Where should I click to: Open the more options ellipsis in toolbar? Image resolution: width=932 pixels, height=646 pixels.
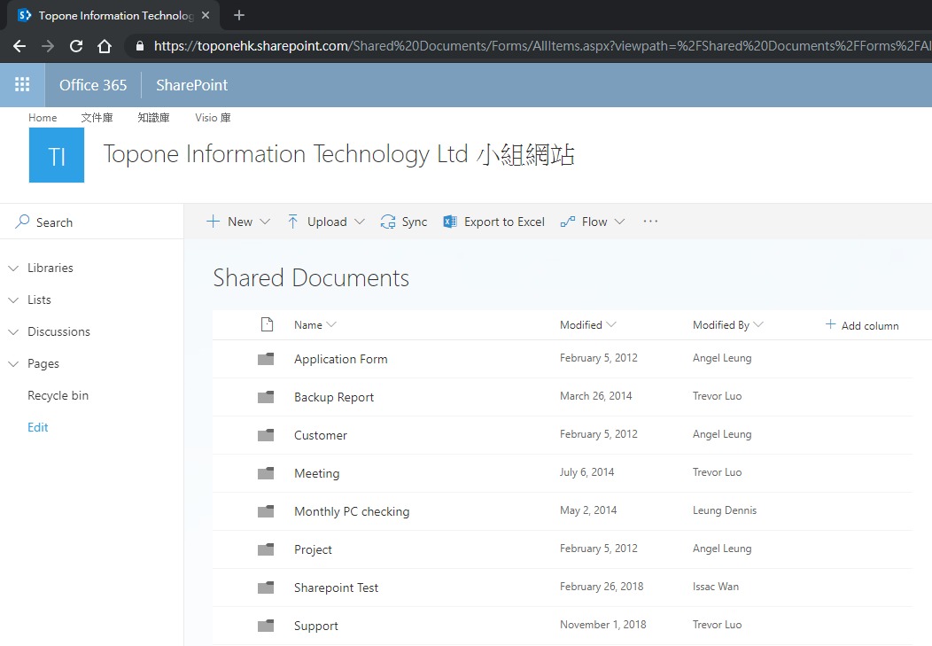pos(650,222)
